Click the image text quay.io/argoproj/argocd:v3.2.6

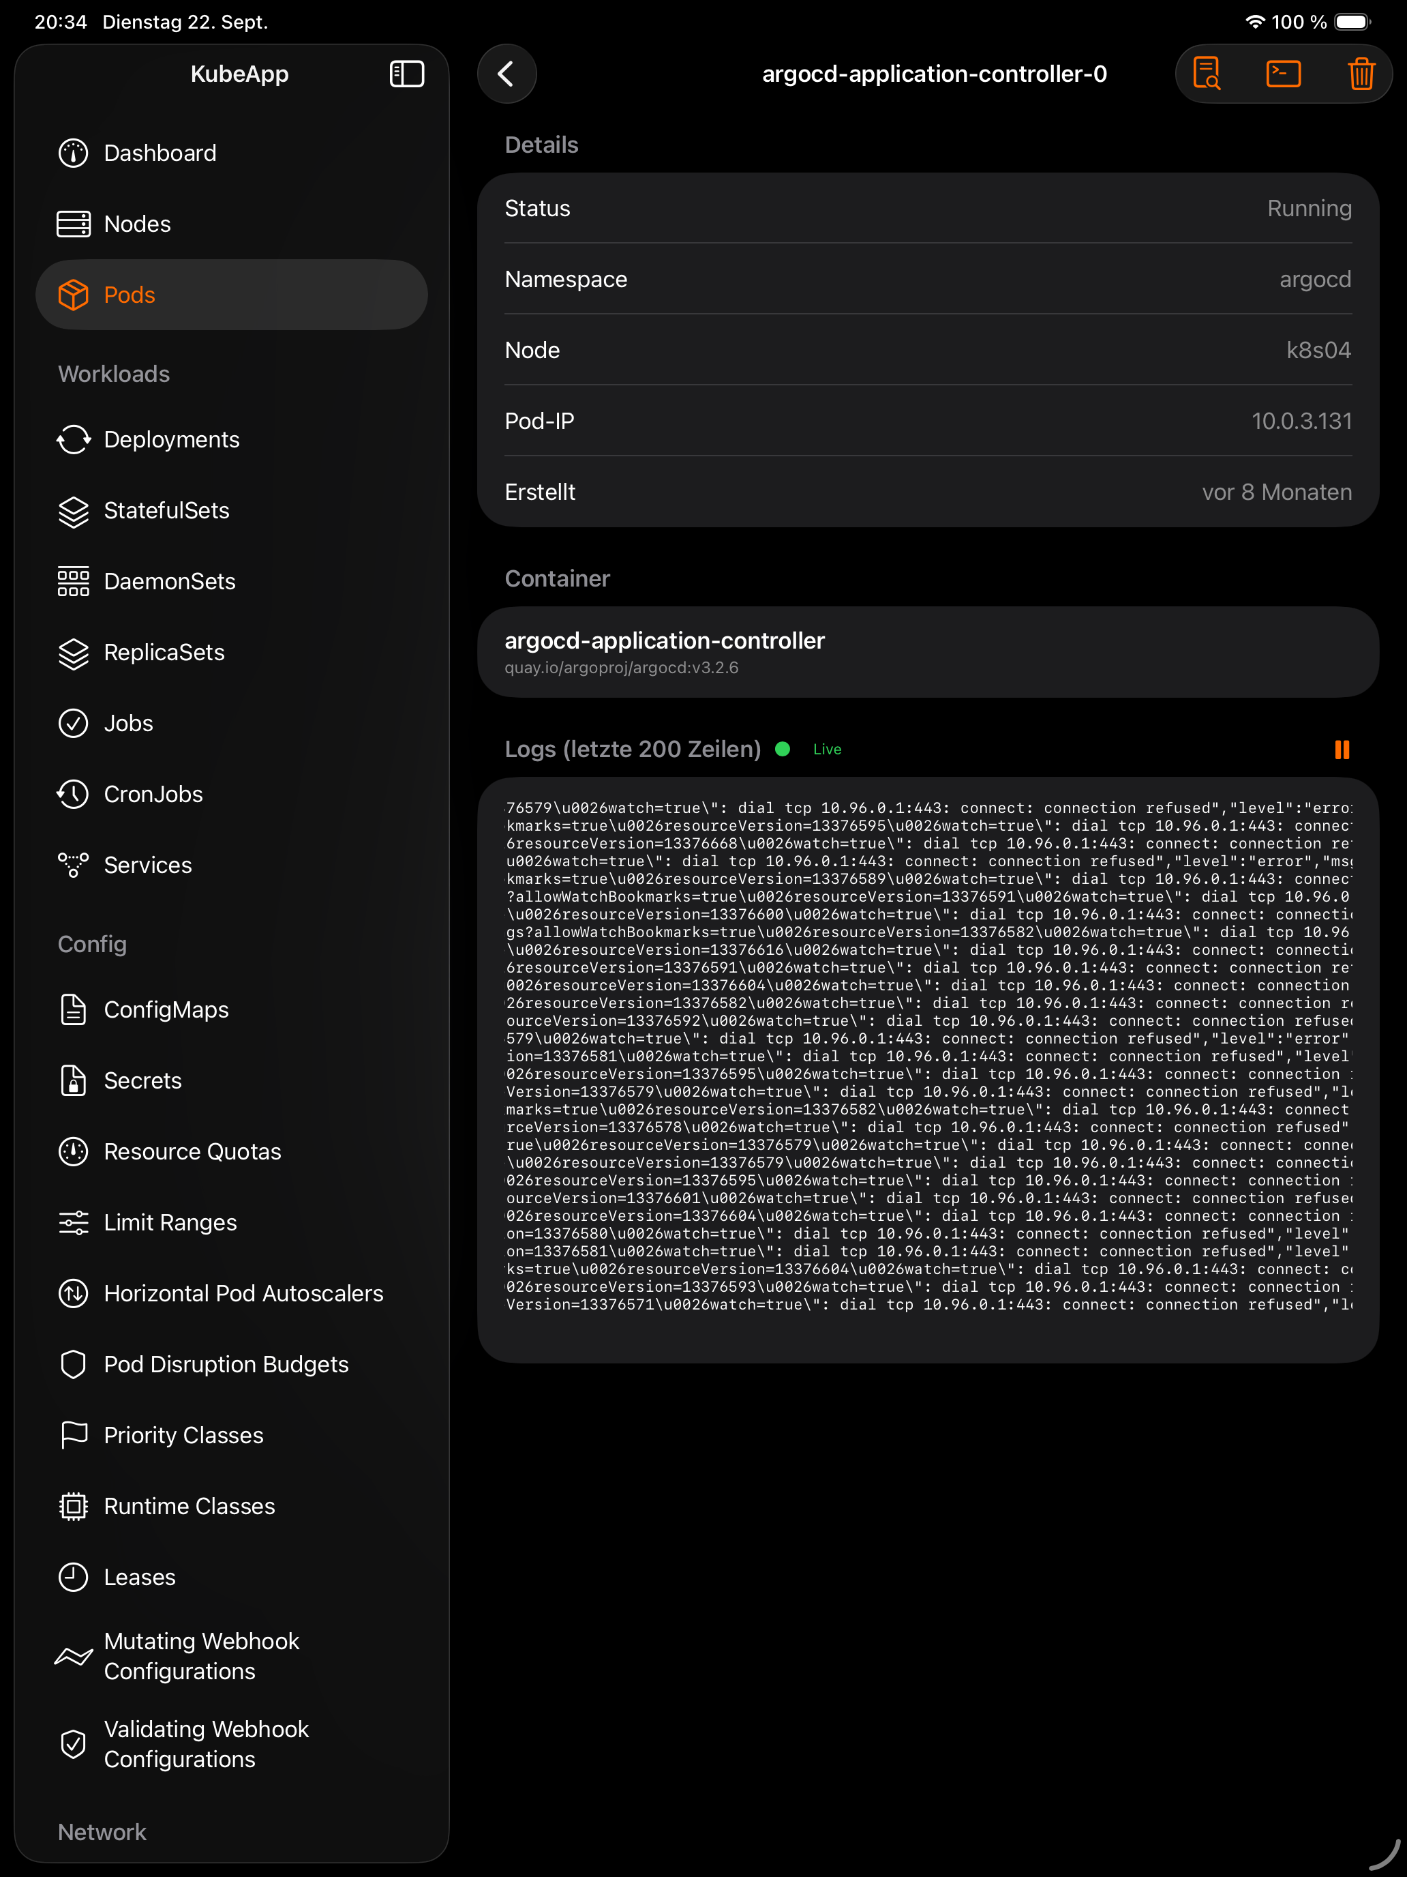pyautogui.click(x=621, y=668)
